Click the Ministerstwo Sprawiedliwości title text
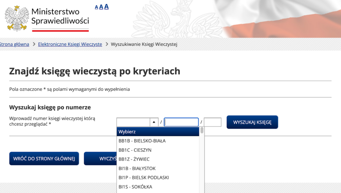The height and width of the screenshot is (193, 341). (x=60, y=16)
